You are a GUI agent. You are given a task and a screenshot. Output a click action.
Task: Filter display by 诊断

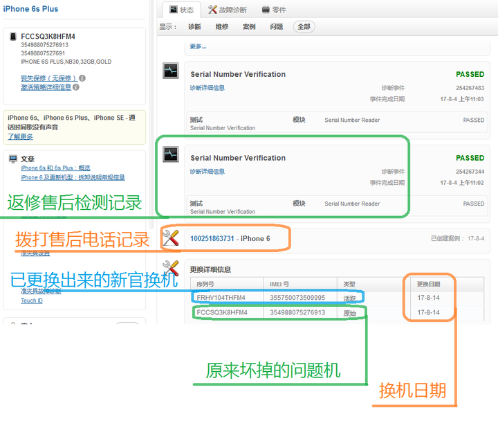pos(194,27)
